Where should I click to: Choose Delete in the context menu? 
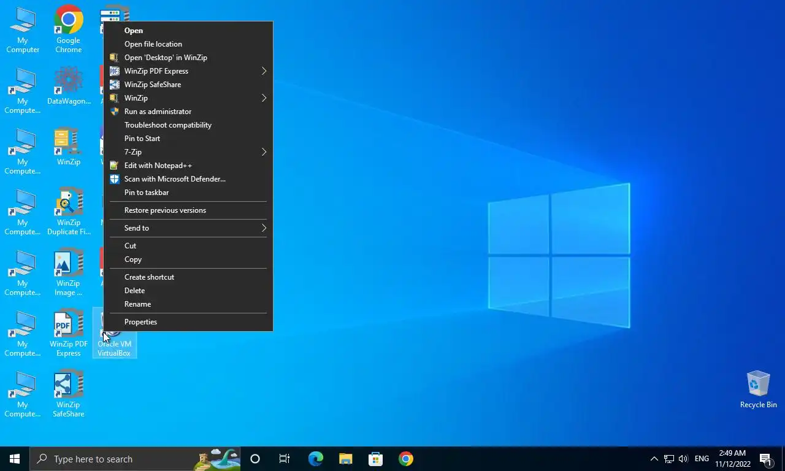pos(188,290)
